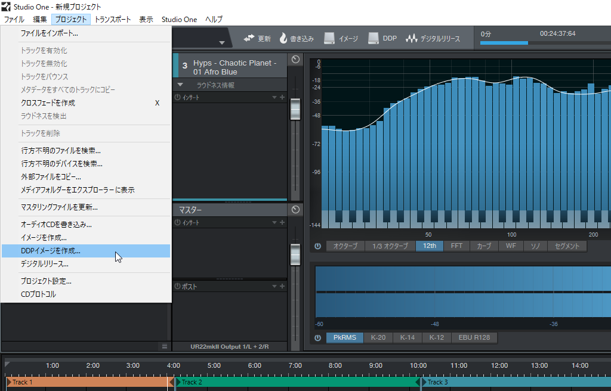Click the デジタルリリース waveform icon

pos(412,38)
